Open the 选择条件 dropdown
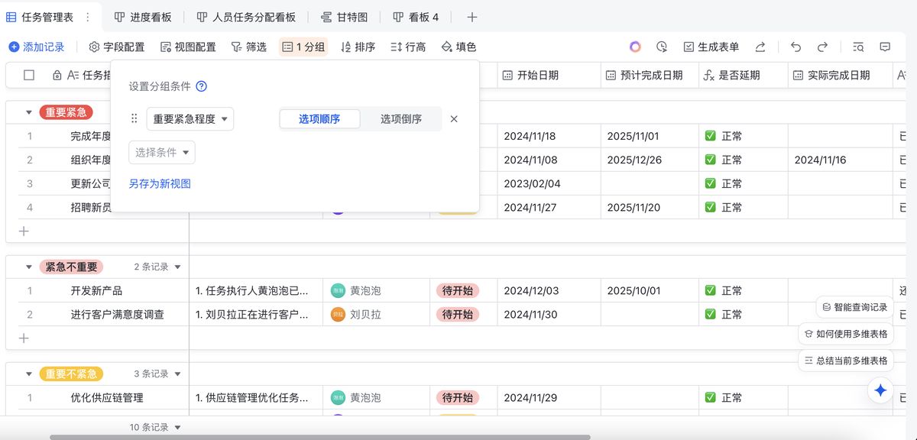Screen dimensions: 917x440 [162, 153]
